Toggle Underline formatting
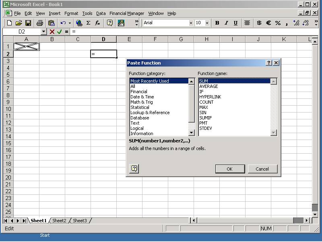The image size is (322, 242). coord(235,23)
